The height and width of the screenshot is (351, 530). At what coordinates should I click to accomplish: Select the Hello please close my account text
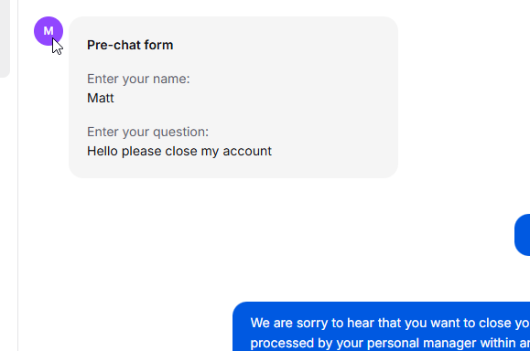point(179,151)
